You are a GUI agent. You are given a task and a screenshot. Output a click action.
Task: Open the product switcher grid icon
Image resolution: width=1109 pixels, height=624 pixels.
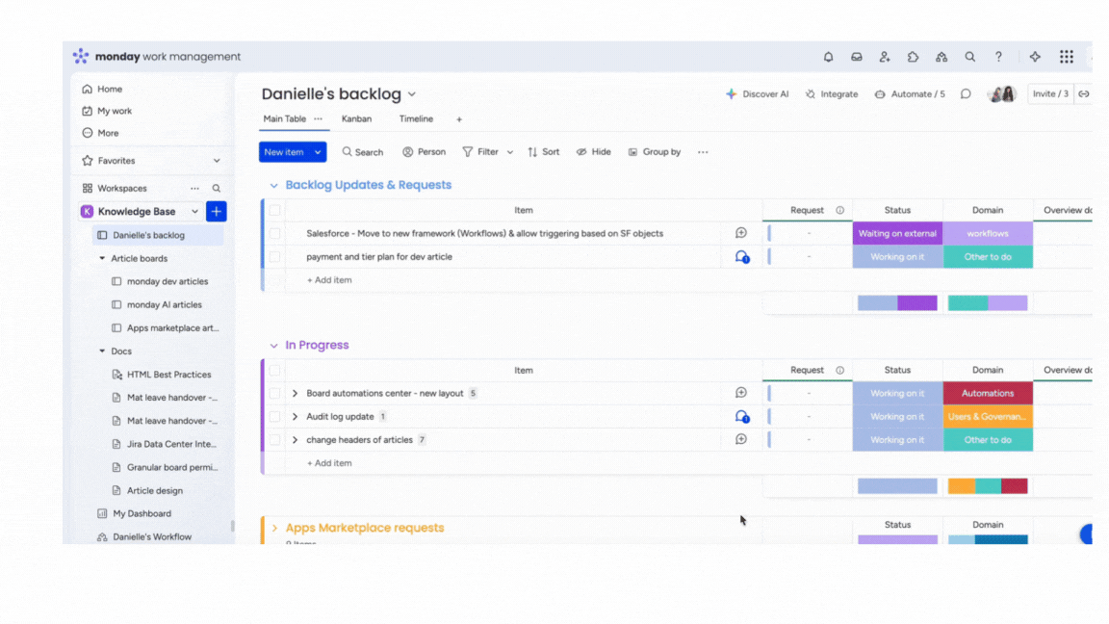(x=1066, y=57)
